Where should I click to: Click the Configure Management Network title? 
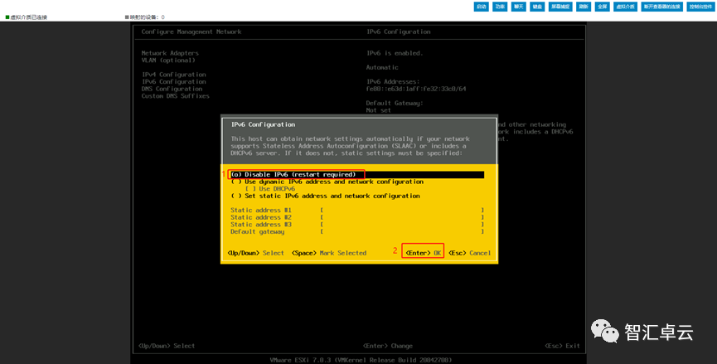[x=191, y=32]
